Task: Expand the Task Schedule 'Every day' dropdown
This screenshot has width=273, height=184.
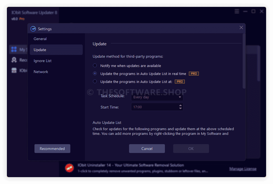Action: (157, 97)
